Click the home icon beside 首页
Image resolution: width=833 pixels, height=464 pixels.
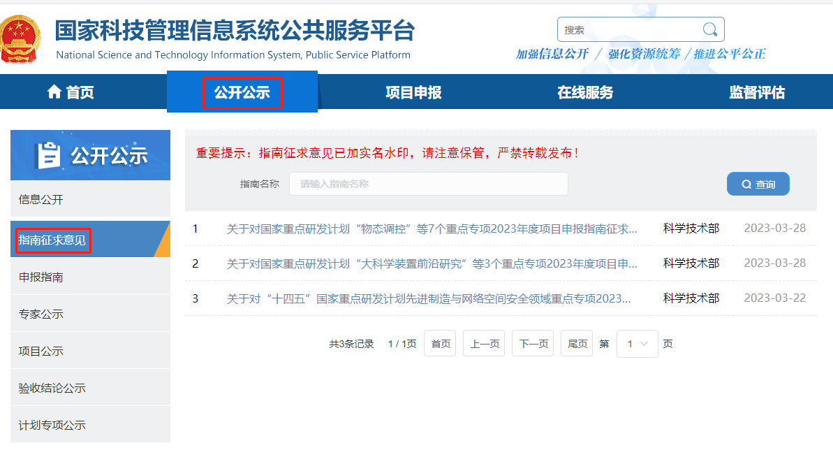click(x=54, y=92)
